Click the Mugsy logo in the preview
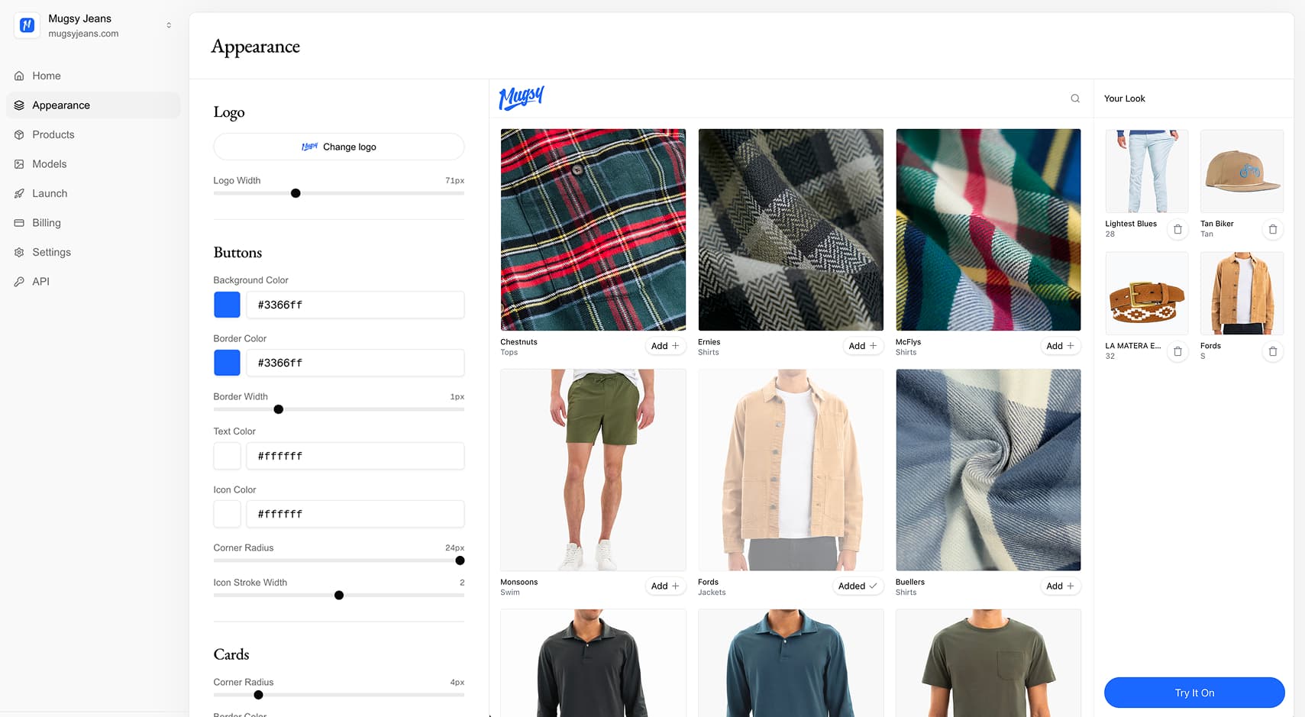Viewport: 1305px width, 717px height. click(522, 98)
